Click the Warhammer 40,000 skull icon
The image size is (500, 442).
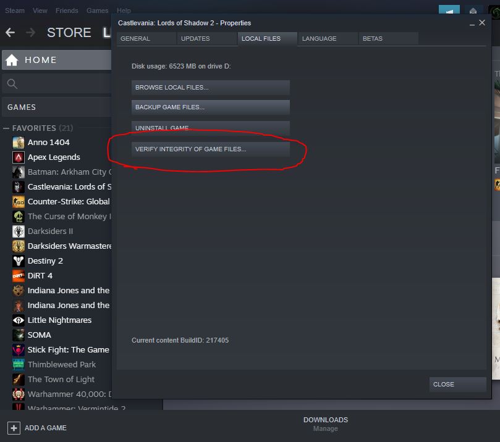[x=19, y=394]
